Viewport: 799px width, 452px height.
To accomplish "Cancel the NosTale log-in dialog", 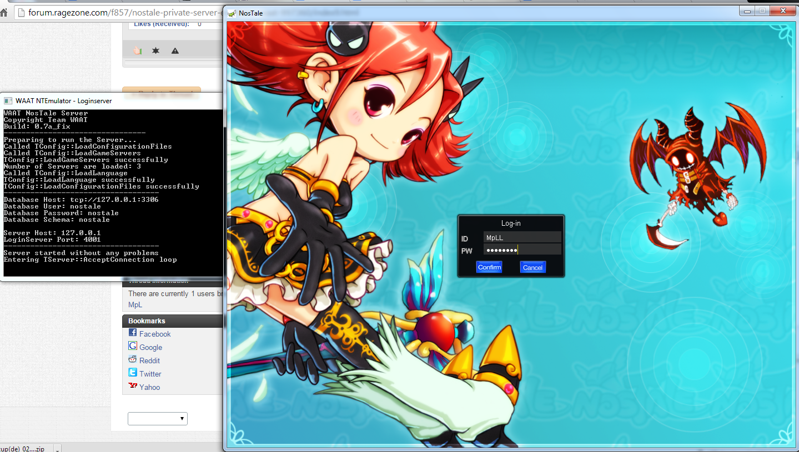I will pyautogui.click(x=532, y=267).
